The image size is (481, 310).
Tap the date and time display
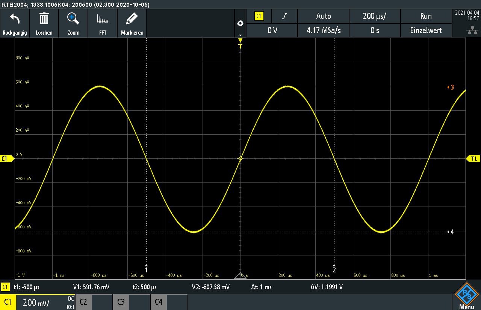tap(466, 15)
